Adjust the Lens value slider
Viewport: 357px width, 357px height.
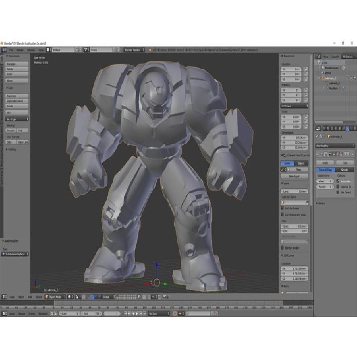click(x=295, y=191)
